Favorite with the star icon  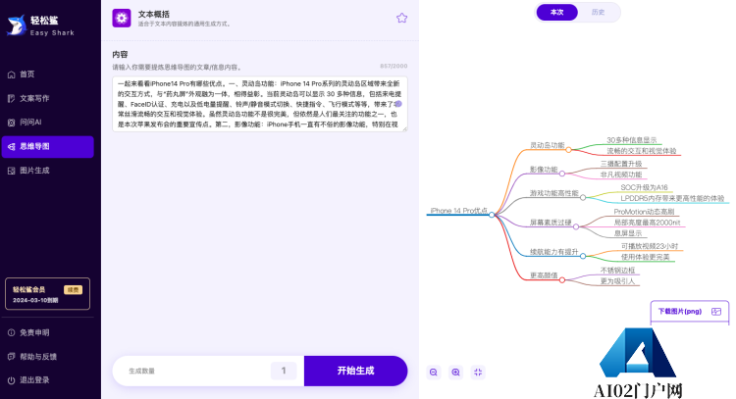click(x=401, y=19)
